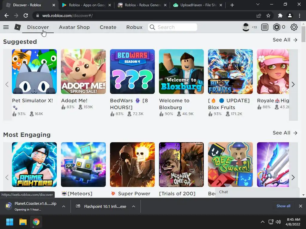This screenshot has height=229, width=306.
Task: See All for Most Engaging games
Action: 285,133
